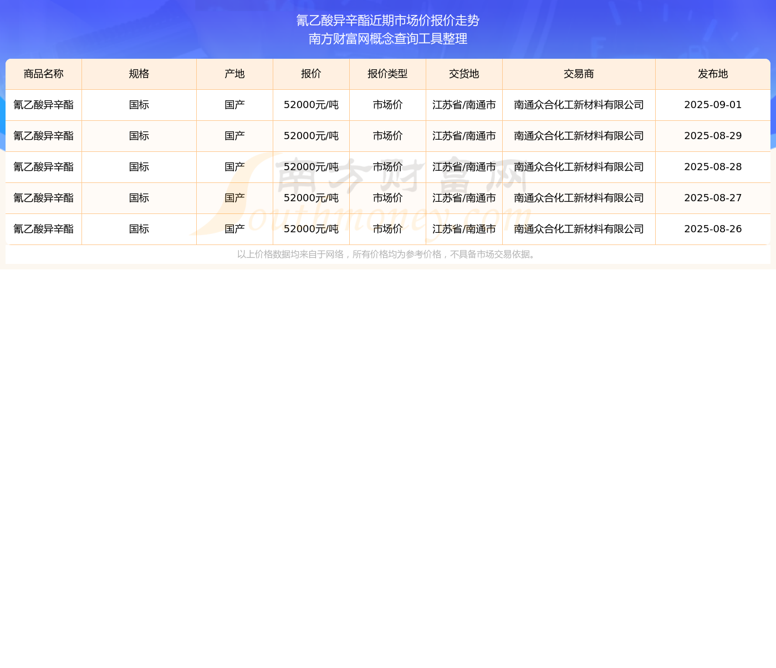Image resolution: width=776 pixels, height=668 pixels.
Task: Select 江苏省/南通市 in the 2025-08-27 row
Action: 464,198
